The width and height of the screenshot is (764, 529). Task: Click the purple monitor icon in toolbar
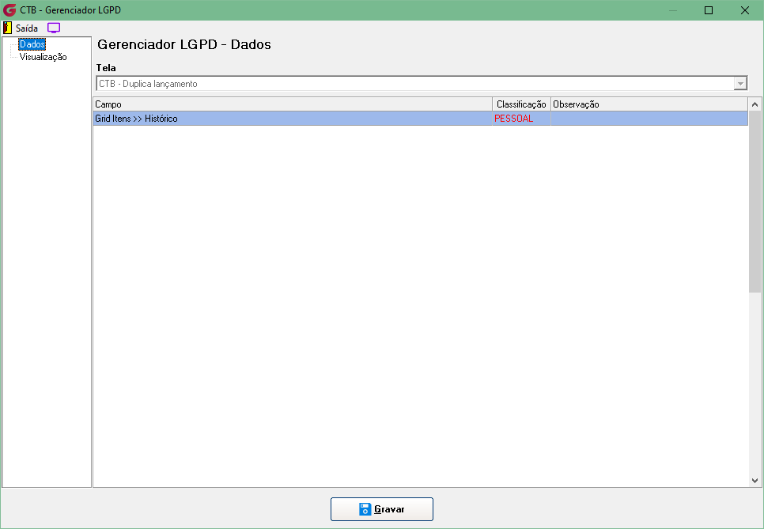[x=54, y=28]
